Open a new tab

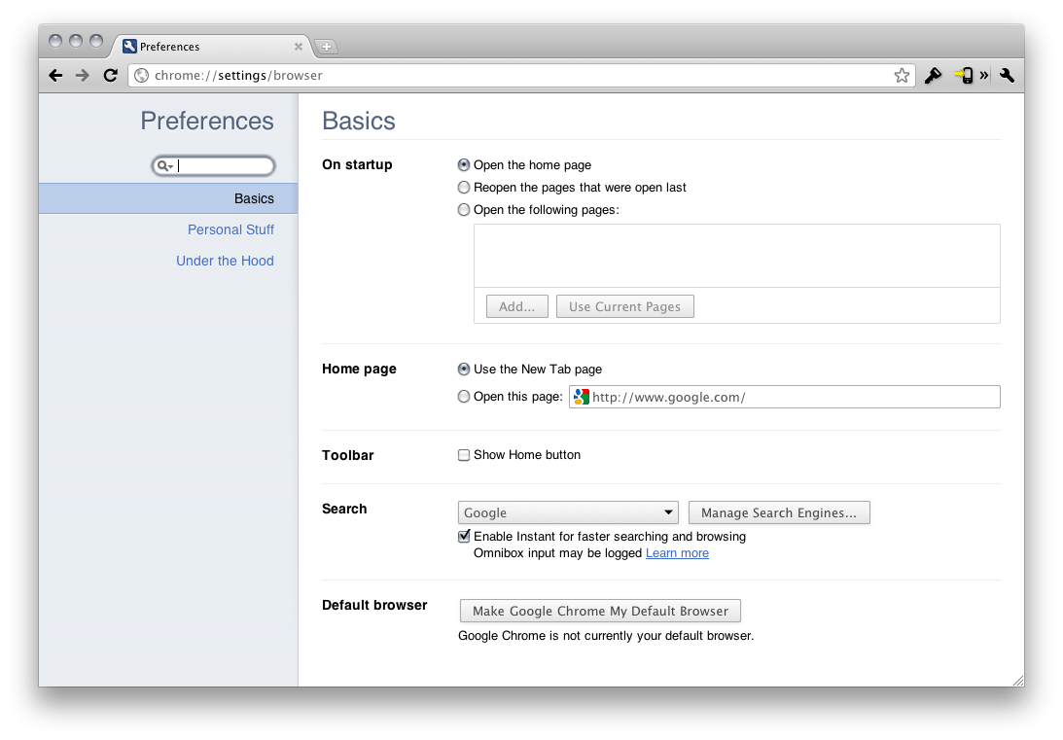coord(326,47)
